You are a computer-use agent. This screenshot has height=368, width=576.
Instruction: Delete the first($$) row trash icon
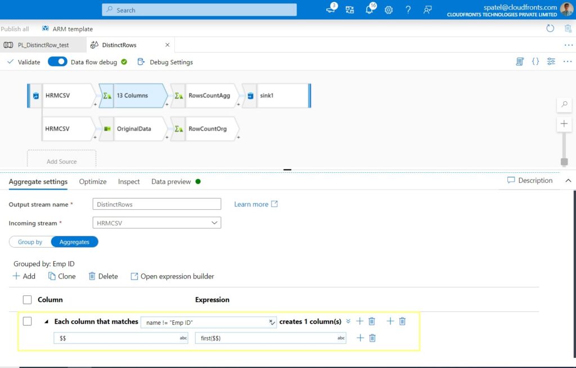pyautogui.click(x=372, y=338)
